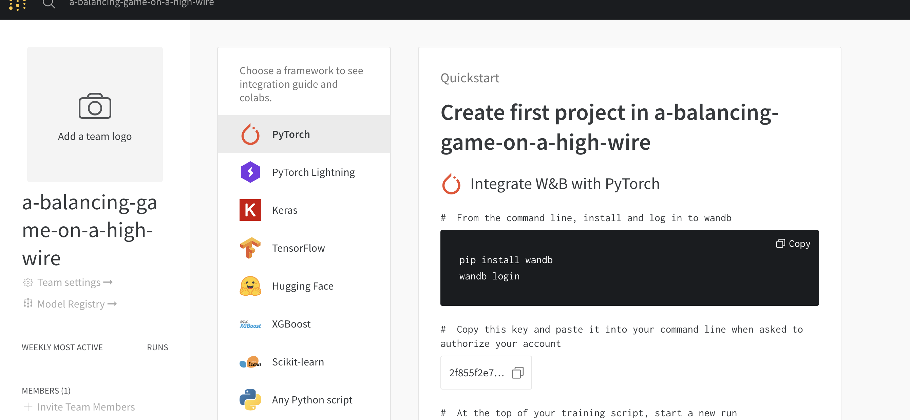
Task: Choose the Keras red K icon
Action: (x=250, y=210)
